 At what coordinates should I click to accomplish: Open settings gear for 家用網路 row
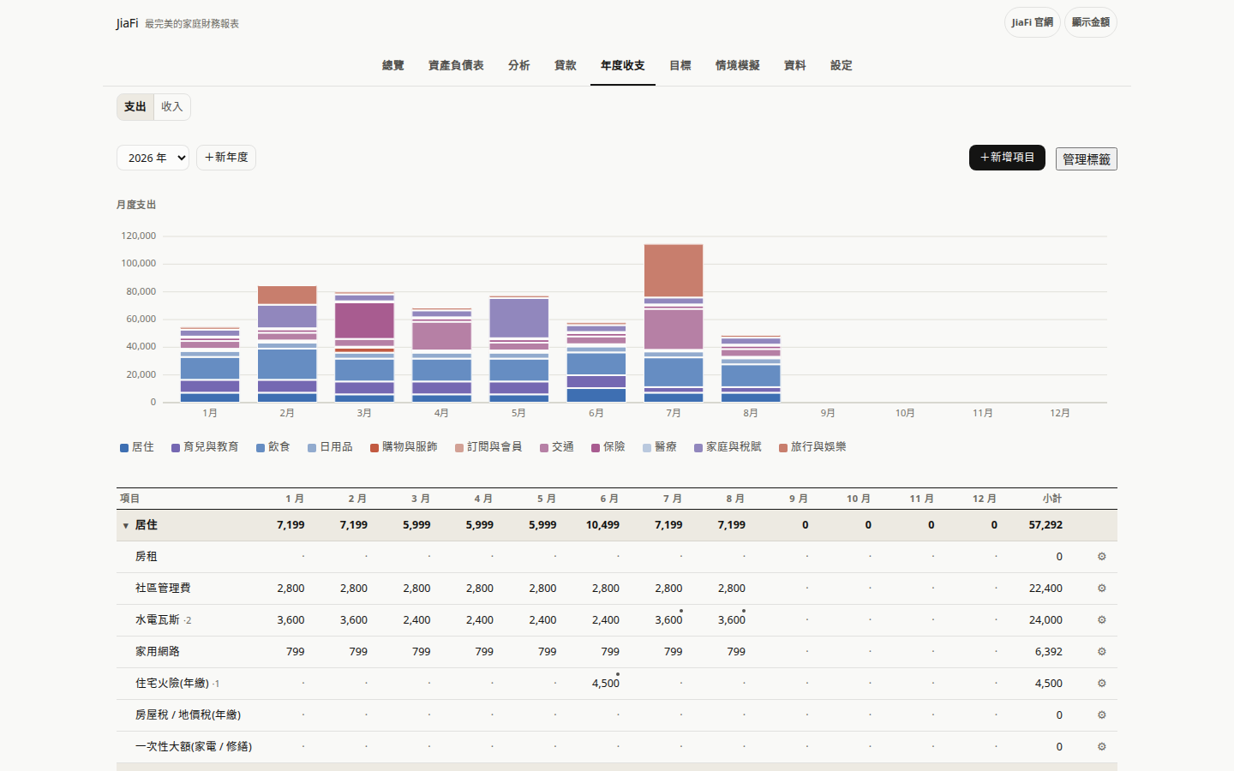(1102, 652)
